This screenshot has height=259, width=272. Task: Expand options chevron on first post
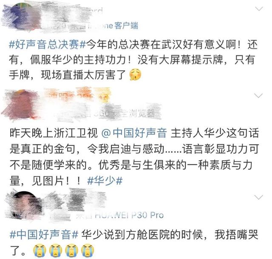pyautogui.click(x=259, y=9)
